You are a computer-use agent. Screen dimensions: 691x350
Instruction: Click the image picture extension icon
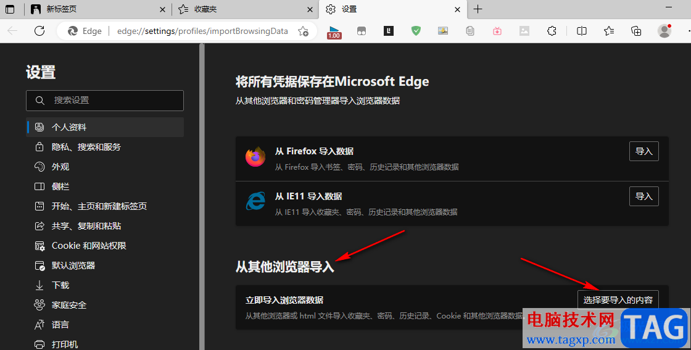(443, 30)
